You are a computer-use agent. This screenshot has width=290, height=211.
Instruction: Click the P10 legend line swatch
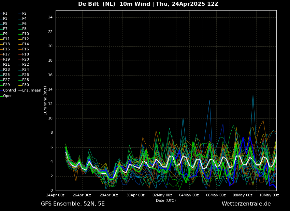click(x=20, y=34)
